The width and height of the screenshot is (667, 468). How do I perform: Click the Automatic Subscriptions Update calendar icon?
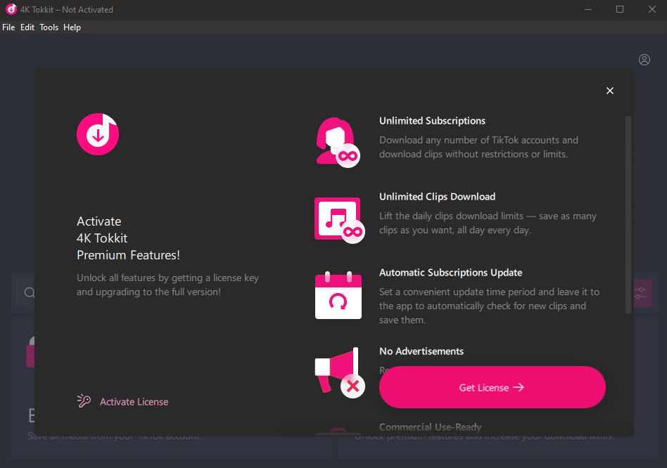click(x=338, y=295)
